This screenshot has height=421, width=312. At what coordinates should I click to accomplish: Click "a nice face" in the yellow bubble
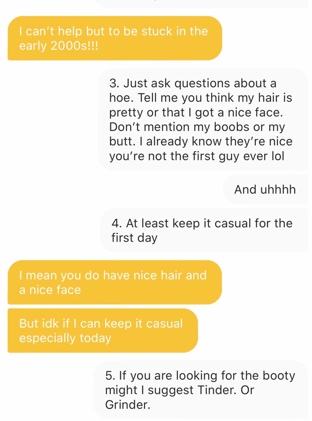pyautogui.click(x=50, y=290)
